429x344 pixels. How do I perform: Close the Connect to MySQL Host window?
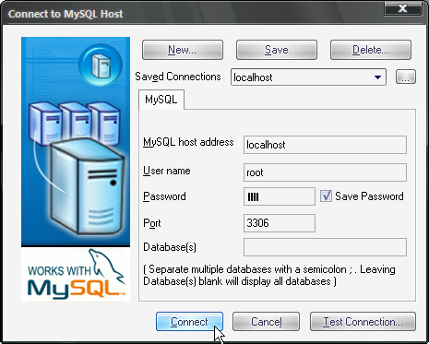tap(402, 8)
